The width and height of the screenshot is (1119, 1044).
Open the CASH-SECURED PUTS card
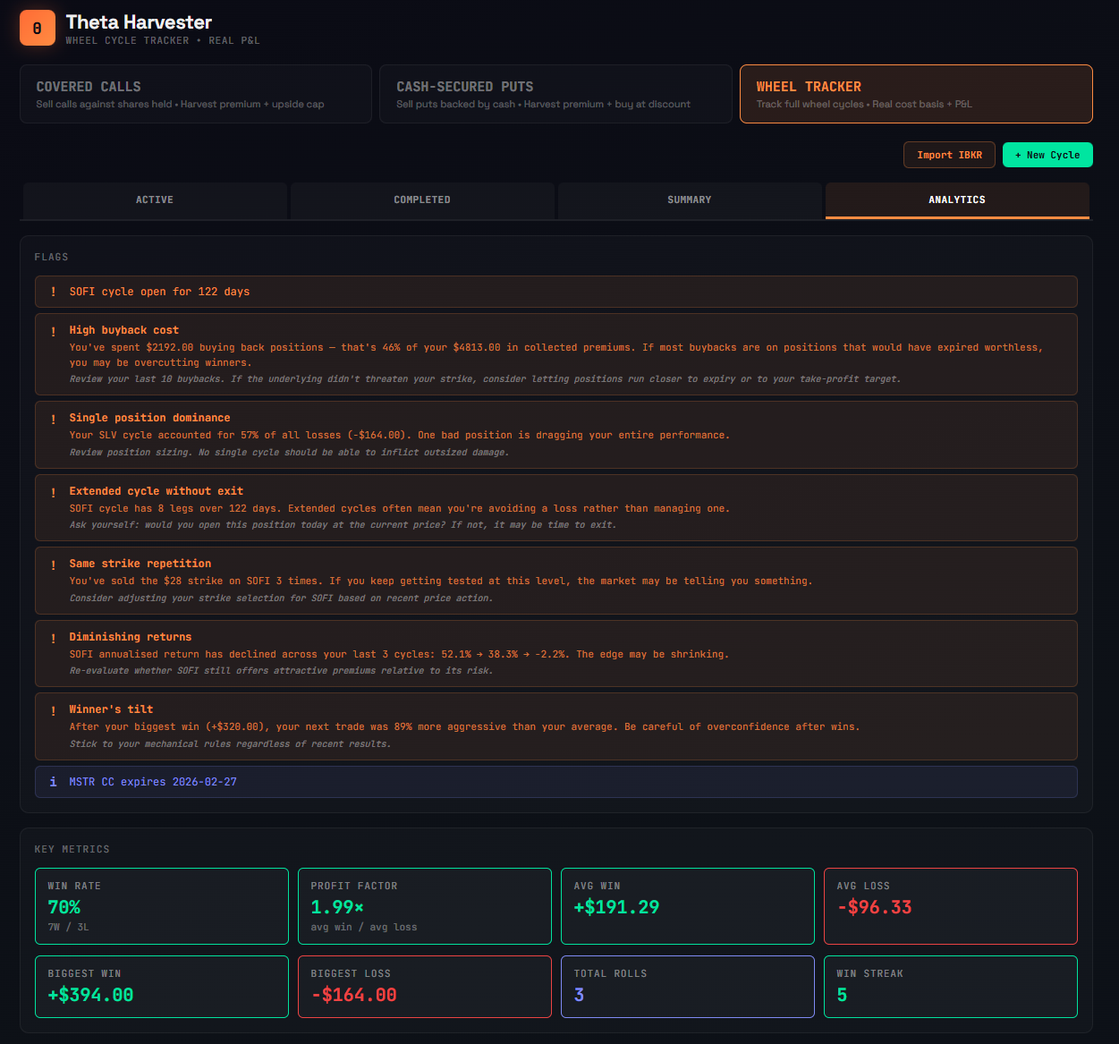[x=555, y=93]
